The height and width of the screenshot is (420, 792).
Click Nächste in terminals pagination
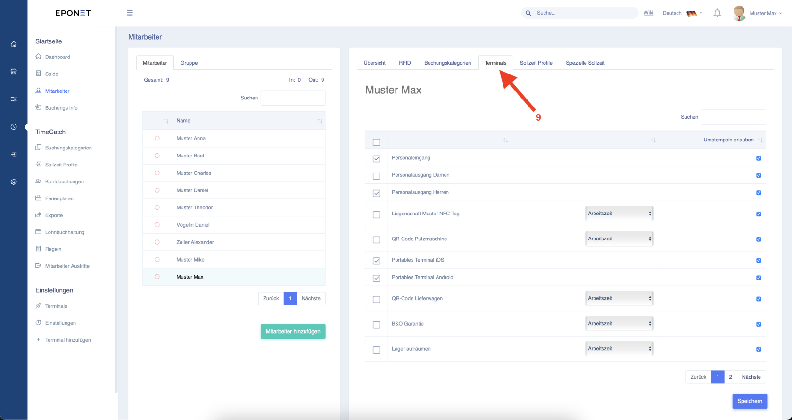click(x=751, y=377)
